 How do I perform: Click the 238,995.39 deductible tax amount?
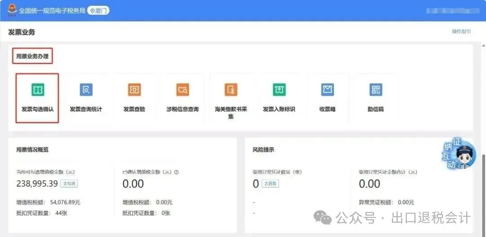coord(37,183)
